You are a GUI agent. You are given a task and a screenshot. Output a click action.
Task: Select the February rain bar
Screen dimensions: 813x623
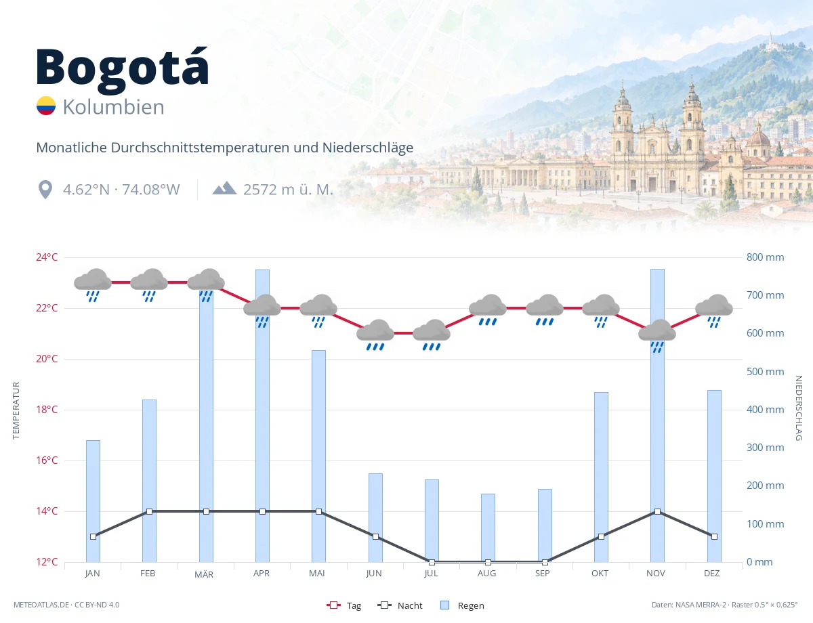pyautogui.click(x=149, y=481)
